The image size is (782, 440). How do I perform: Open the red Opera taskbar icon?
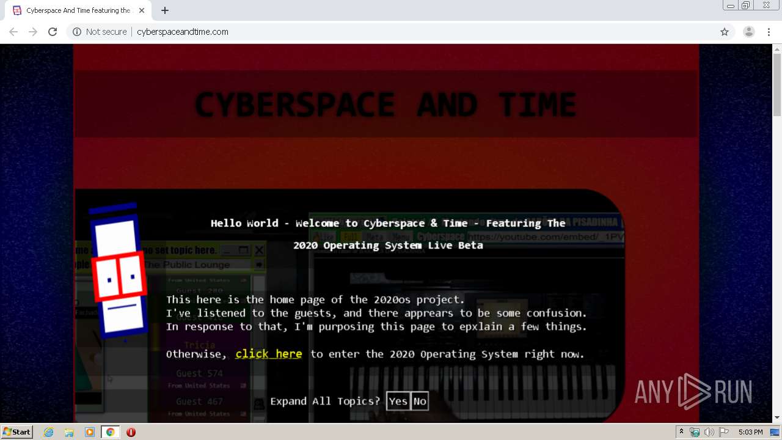tap(131, 432)
